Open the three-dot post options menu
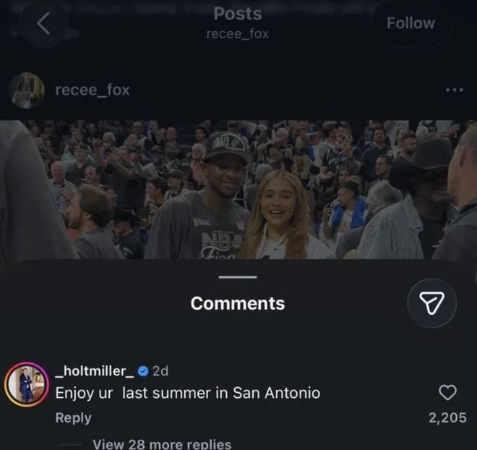 (x=454, y=90)
